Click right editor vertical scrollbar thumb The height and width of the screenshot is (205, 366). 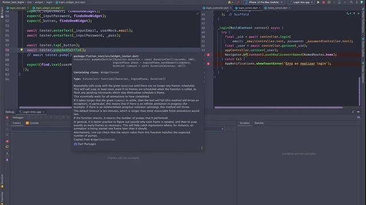[x=359, y=91]
